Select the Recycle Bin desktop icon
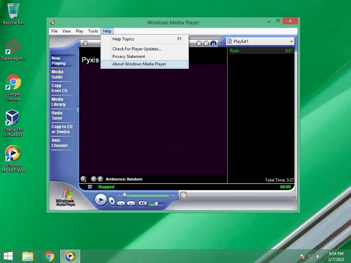 [x=13, y=14]
